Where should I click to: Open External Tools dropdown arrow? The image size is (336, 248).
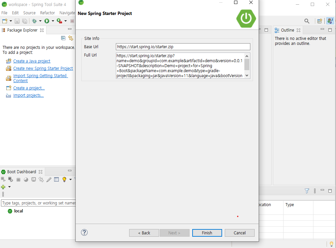[65, 21]
